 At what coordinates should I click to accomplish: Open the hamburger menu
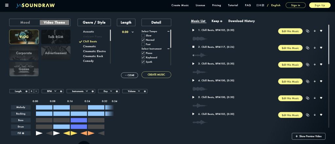(7, 5)
